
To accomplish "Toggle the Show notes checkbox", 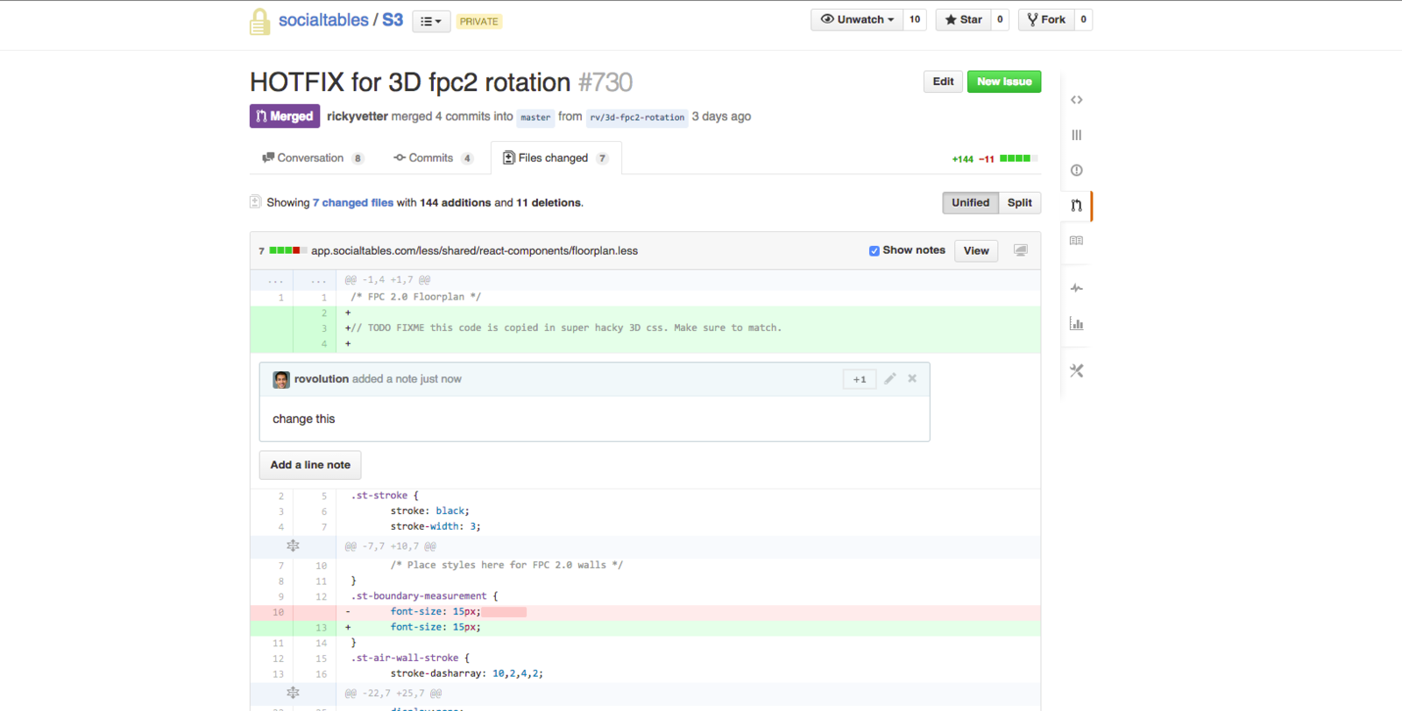I will tap(874, 251).
